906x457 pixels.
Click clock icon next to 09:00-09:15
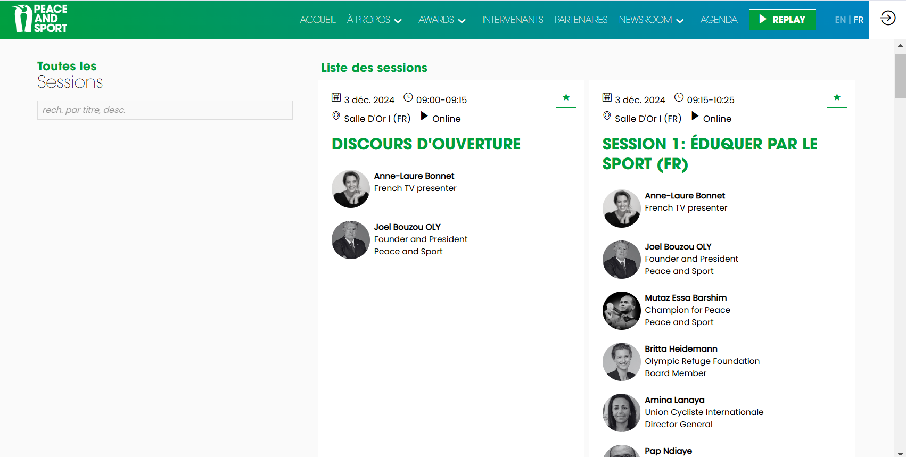pos(408,97)
